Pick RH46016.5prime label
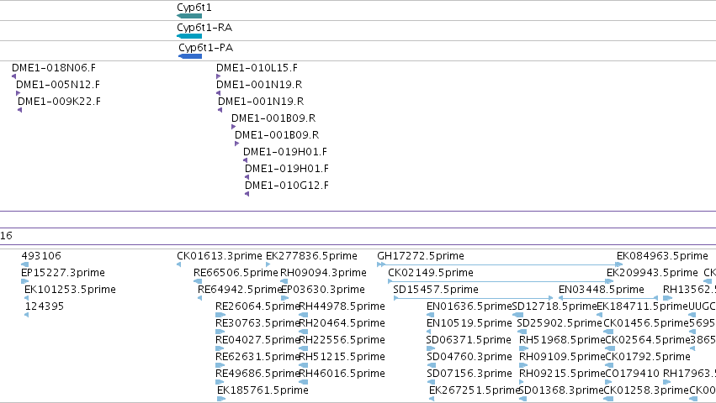Image resolution: width=716 pixels, height=403 pixels. [342, 374]
